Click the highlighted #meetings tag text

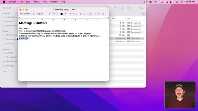[24, 38]
